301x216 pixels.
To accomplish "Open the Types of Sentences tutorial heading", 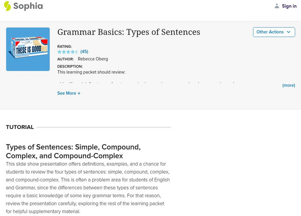I will [x=73, y=151].
